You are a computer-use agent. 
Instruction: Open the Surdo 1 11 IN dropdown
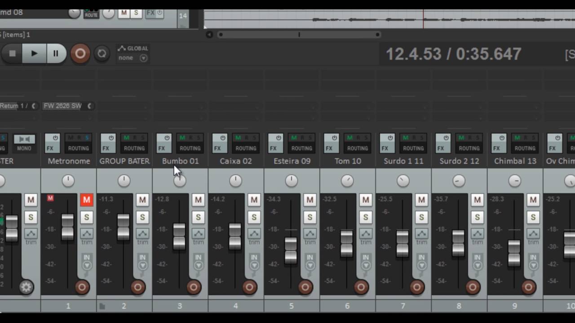[x=421, y=261]
